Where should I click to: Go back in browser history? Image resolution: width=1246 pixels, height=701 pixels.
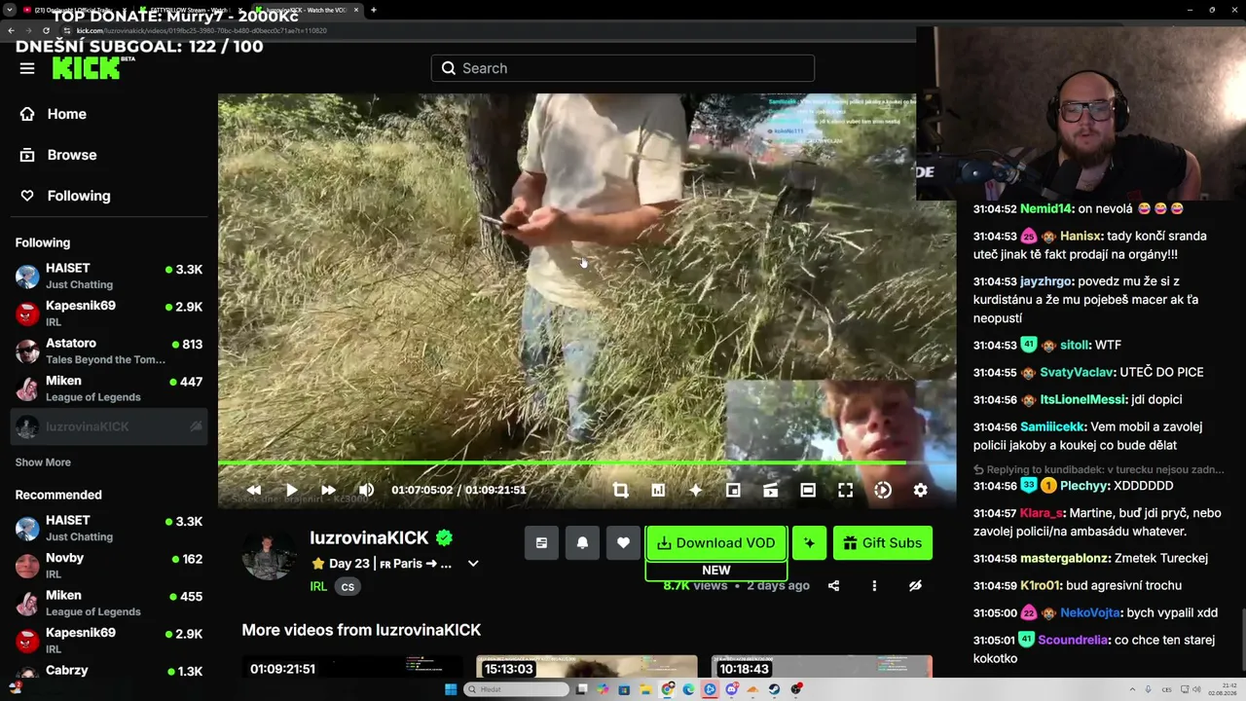(x=12, y=30)
